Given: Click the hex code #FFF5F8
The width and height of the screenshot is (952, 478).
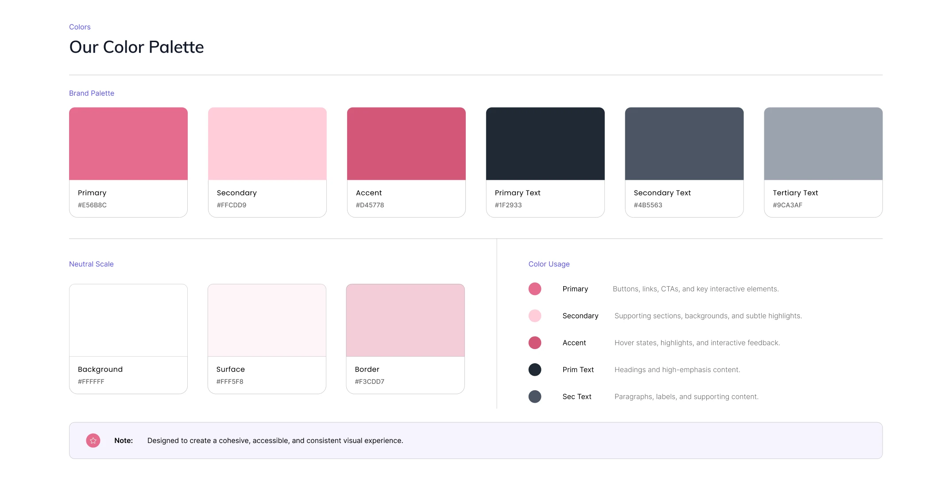Looking at the screenshot, I should pos(230,381).
